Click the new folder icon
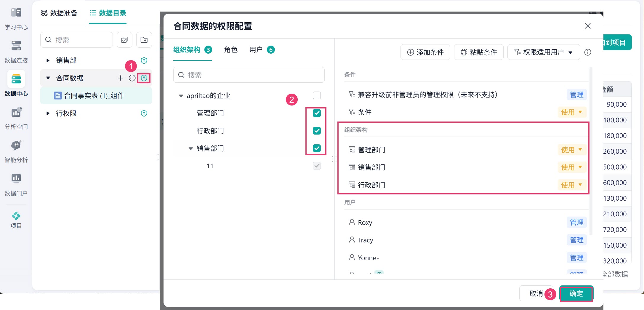This screenshot has height=310, width=644. pos(144,40)
